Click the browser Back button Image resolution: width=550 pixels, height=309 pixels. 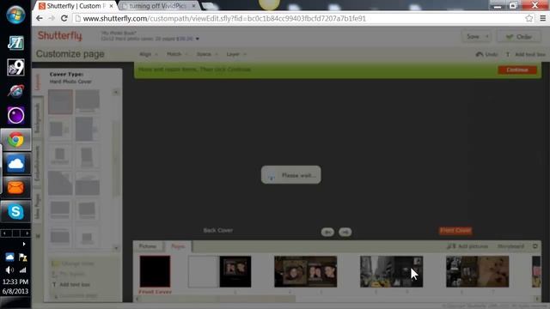(40, 18)
